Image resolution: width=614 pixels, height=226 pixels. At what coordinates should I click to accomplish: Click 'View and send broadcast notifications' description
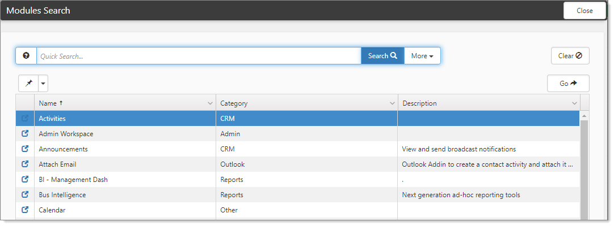[459, 149]
